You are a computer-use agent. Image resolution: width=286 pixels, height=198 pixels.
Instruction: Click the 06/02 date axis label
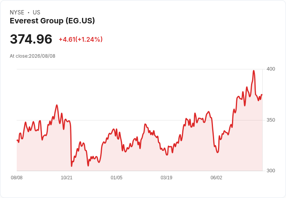[216, 178]
